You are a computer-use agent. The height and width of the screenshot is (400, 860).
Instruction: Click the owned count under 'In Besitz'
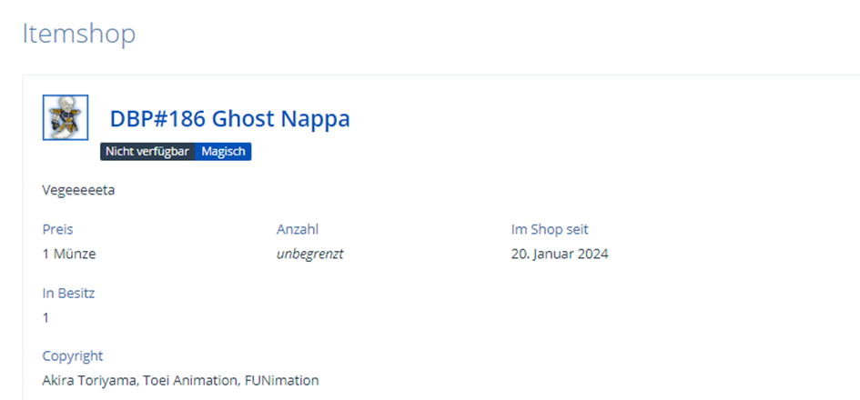click(46, 317)
